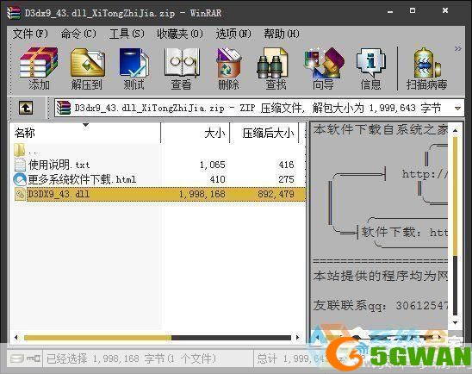Click comment panel vertical scrollbar thumb
This screenshot has width=472, height=374.
pyautogui.click(x=455, y=196)
